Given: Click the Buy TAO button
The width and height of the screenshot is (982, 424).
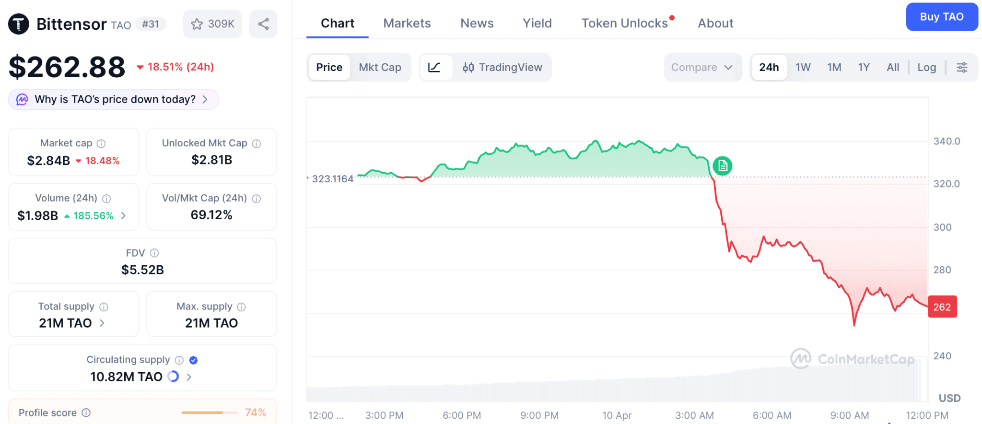Looking at the screenshot, I should pyautogui.click(x=941, y=17).
